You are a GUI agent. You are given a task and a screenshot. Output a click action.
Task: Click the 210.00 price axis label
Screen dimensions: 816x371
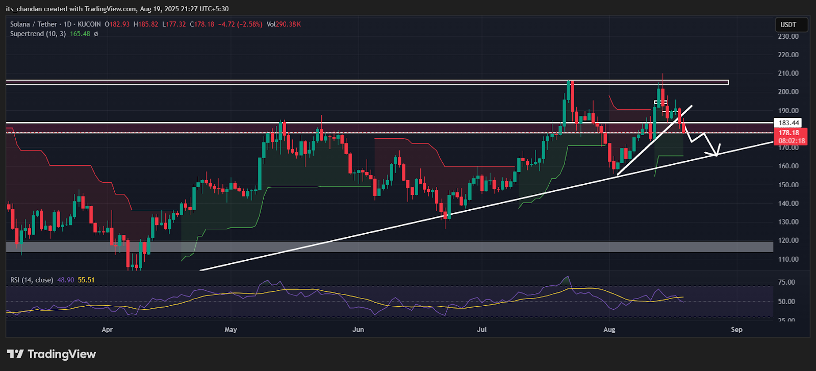788,73
